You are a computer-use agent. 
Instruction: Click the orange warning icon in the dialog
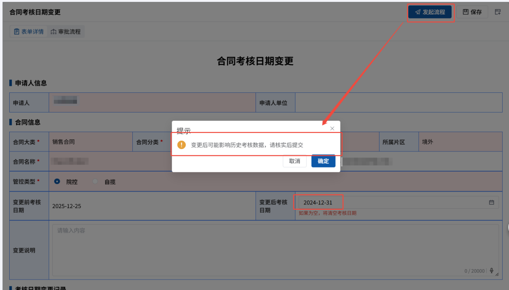point(182,145)
